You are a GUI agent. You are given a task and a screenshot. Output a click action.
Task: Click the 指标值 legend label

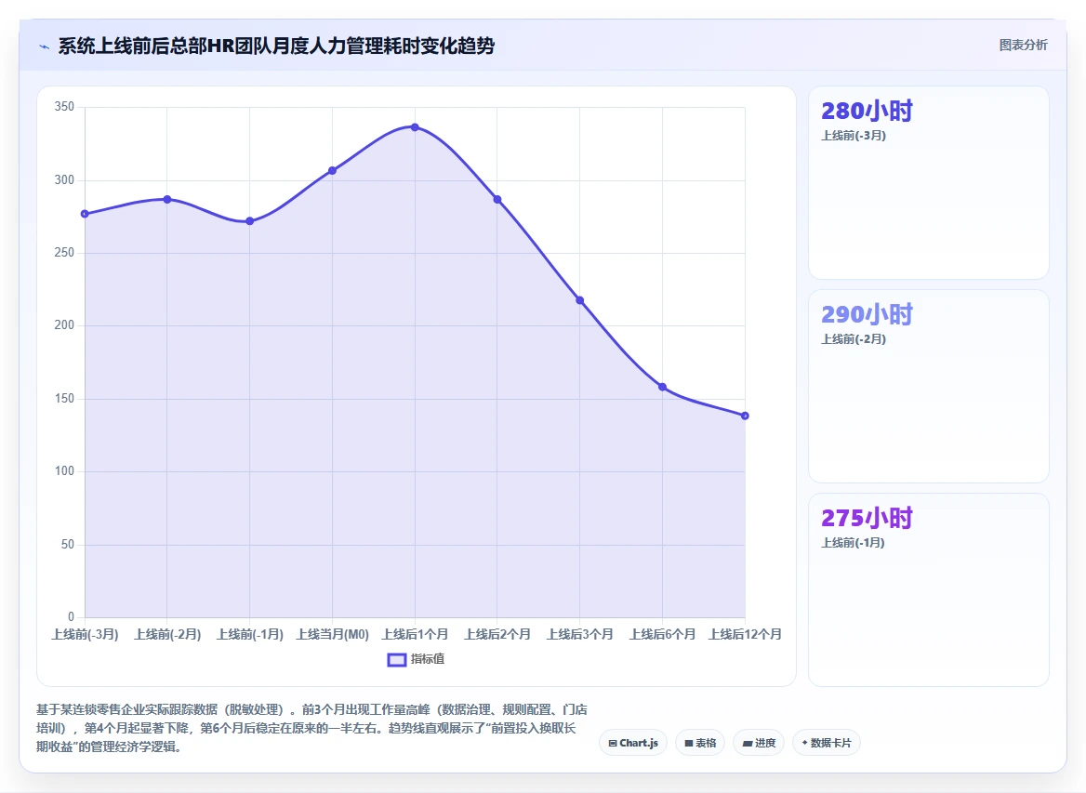click(x=428, y=658)
